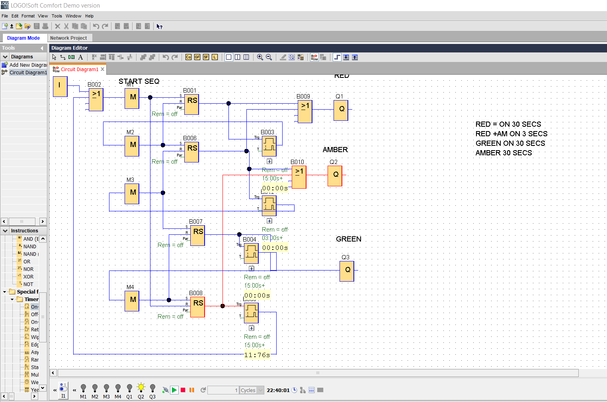Stop the simulation with the red square

click(x=183, y=390)
